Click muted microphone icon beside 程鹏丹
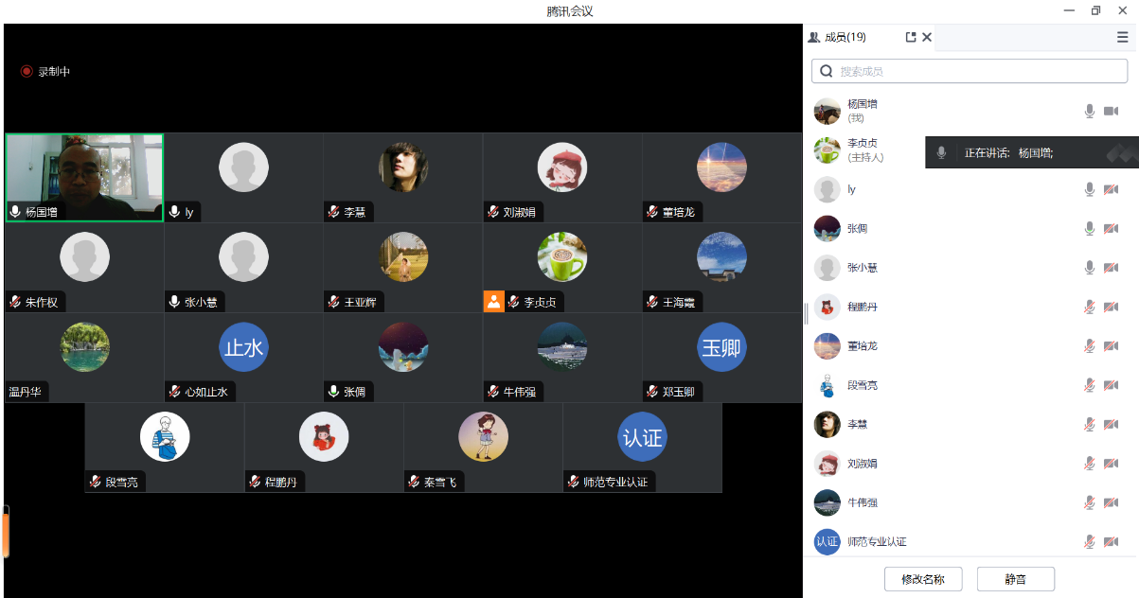This screenshot has width=1139, height=598. [1090, 307]
